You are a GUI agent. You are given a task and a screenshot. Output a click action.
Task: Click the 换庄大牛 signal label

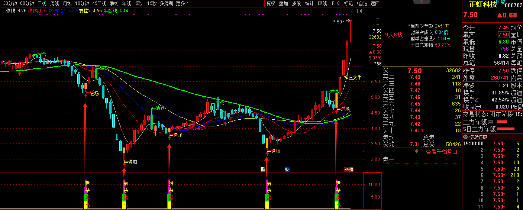353,78
